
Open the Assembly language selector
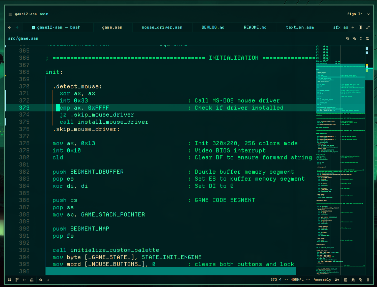coord(322,280)
